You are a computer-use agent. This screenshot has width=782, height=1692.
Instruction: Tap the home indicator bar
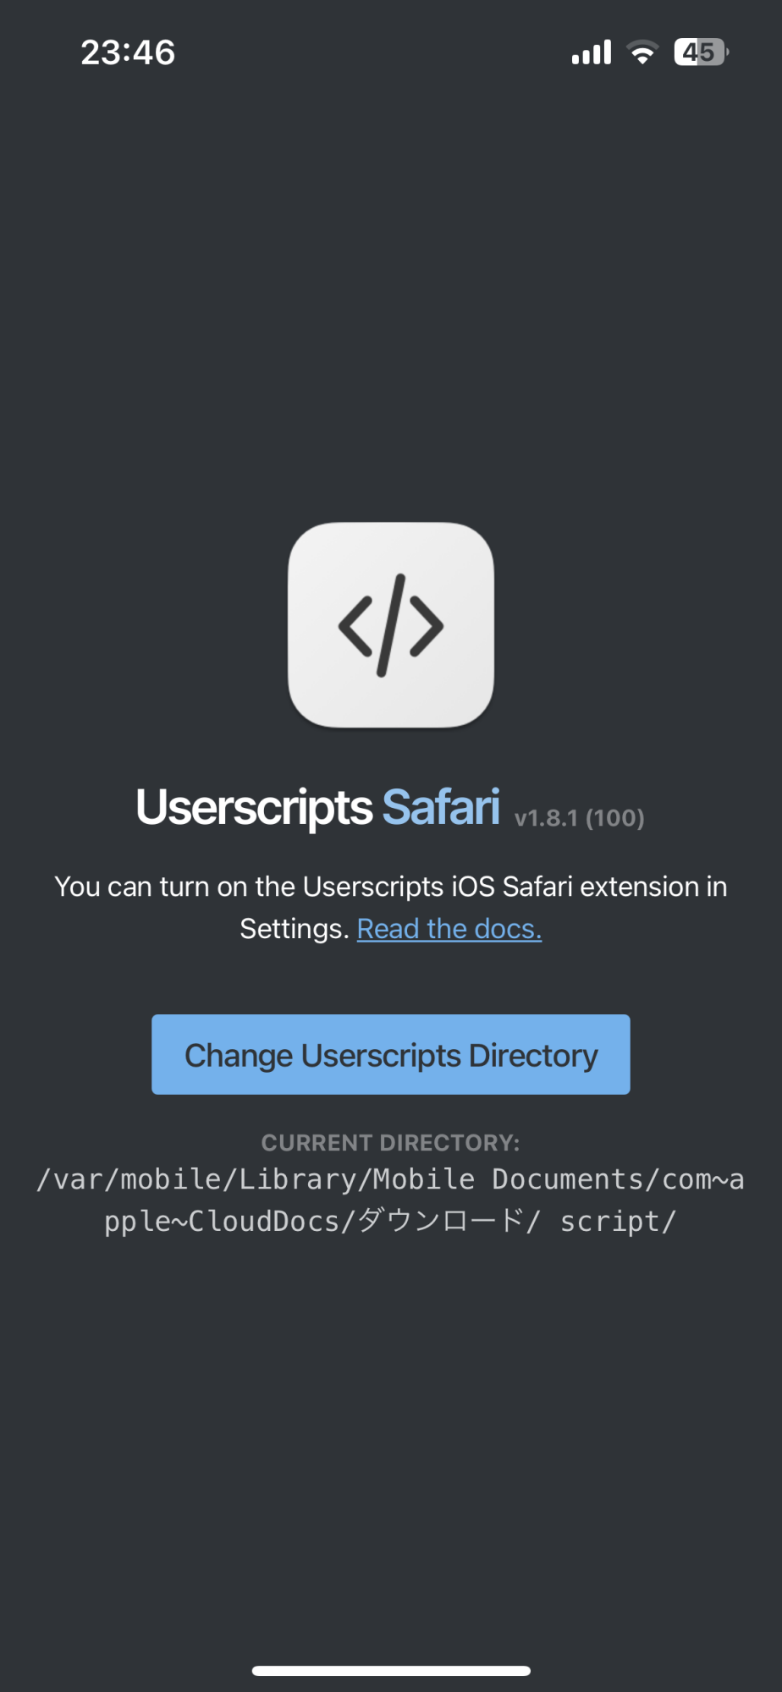[x=391, y=1670]
